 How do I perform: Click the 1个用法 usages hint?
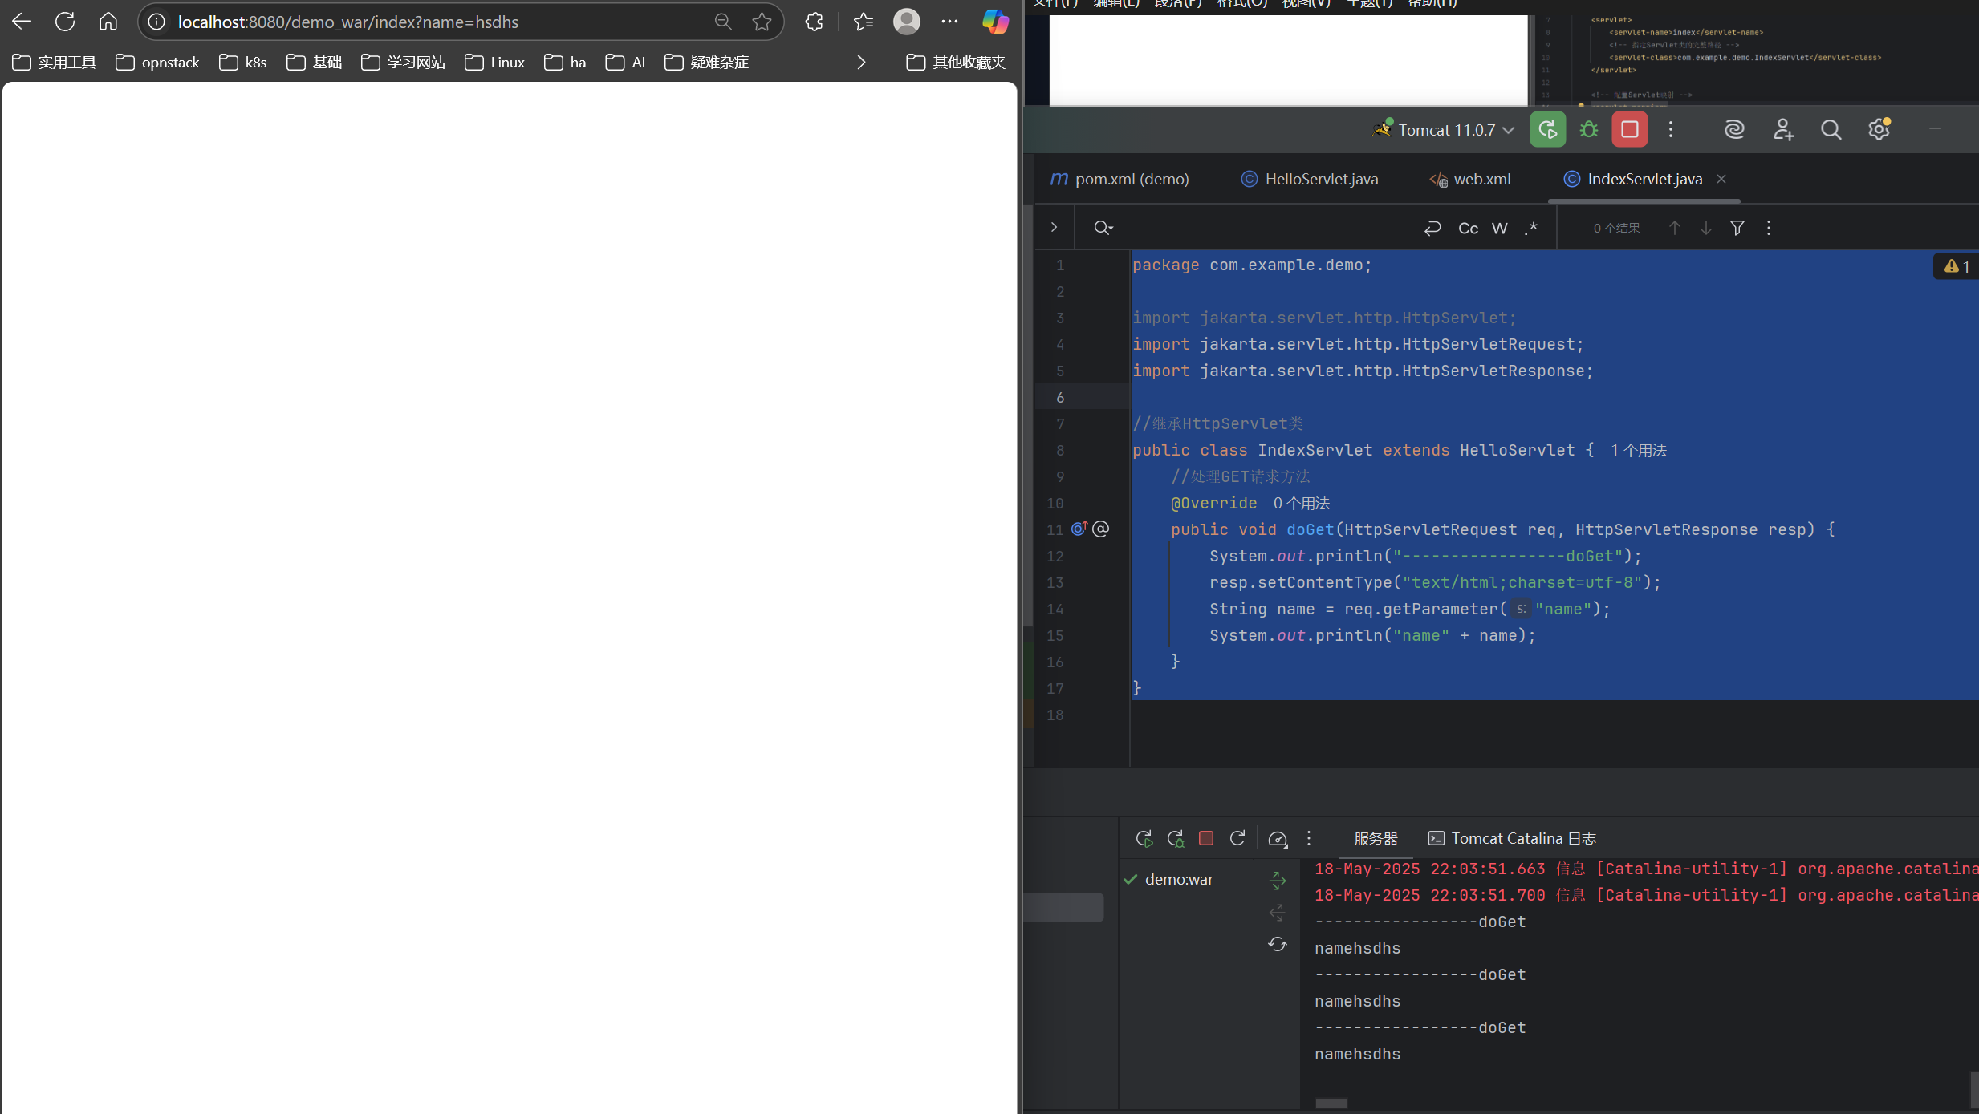(x=1639, y=451)
